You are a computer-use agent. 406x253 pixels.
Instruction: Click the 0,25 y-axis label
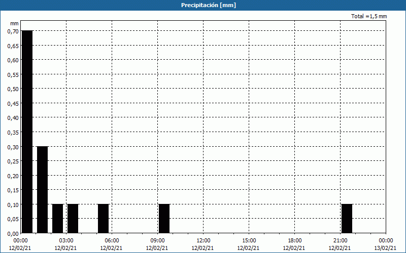pyautogui.click(x=13, y=161)
